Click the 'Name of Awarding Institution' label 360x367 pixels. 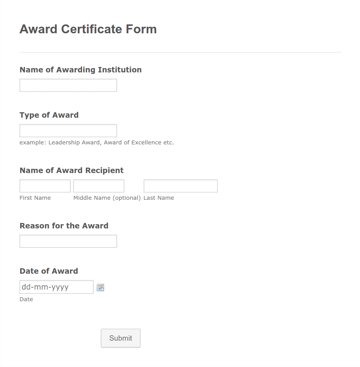pyautogui.click(x=81, y=70)
